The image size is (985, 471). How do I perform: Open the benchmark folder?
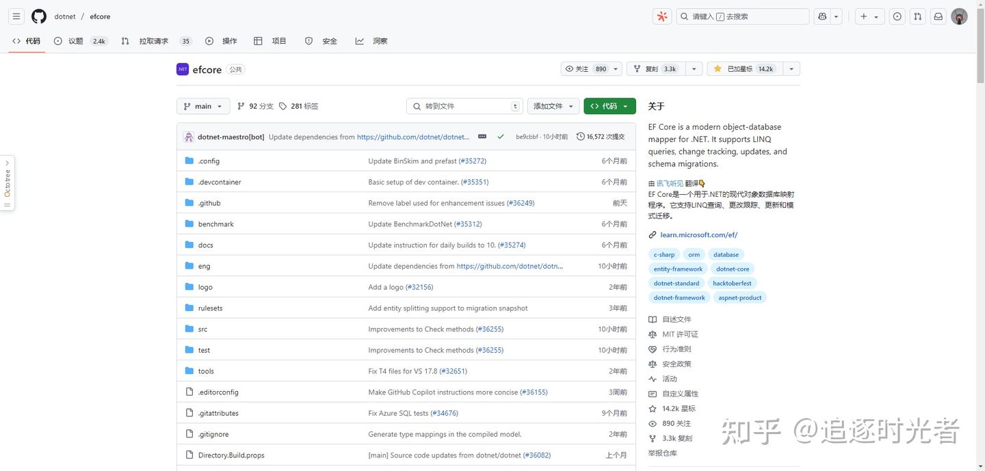pos(216,224)
